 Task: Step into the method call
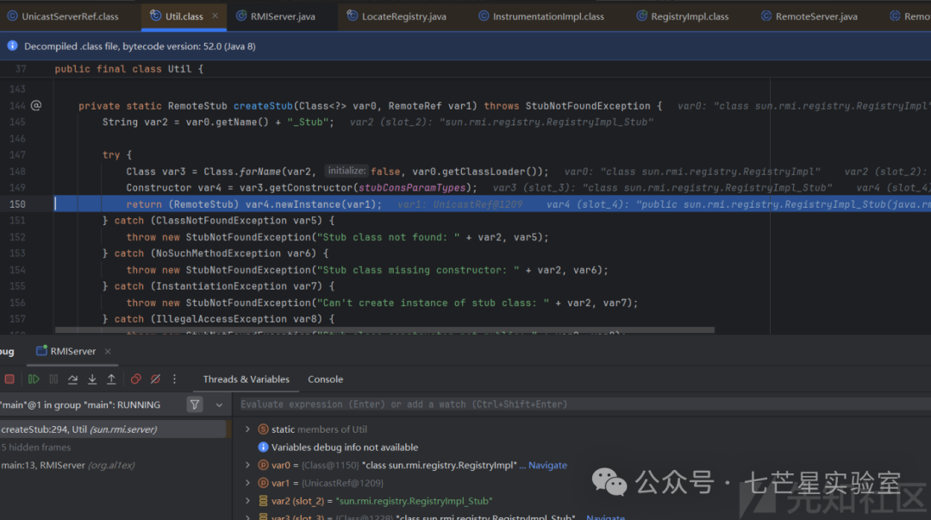(x=92, y=379)
